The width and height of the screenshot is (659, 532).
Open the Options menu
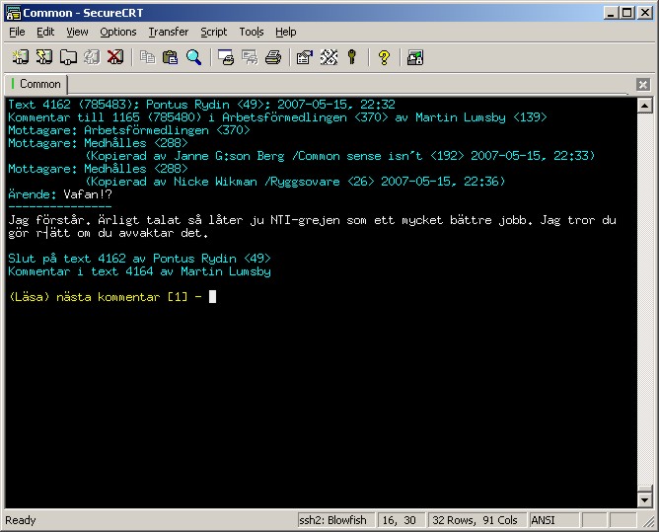click(118, 32)
